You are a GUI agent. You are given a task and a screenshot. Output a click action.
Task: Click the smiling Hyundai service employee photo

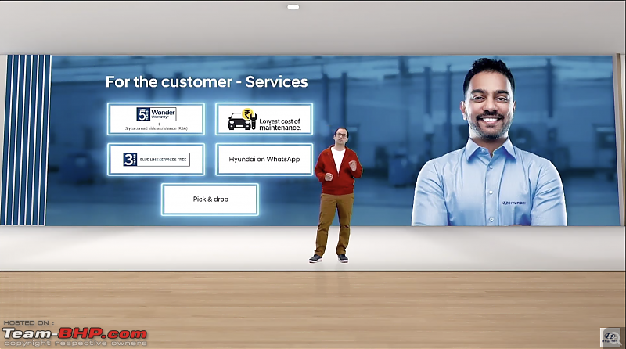tap(488, 142)
